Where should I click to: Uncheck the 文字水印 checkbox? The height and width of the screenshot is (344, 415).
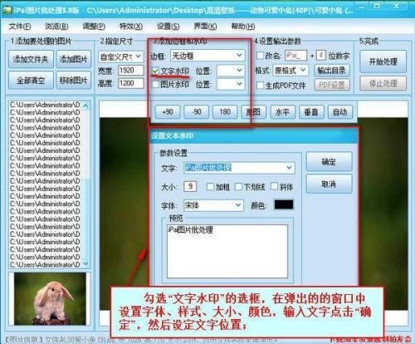pos(155,71)
